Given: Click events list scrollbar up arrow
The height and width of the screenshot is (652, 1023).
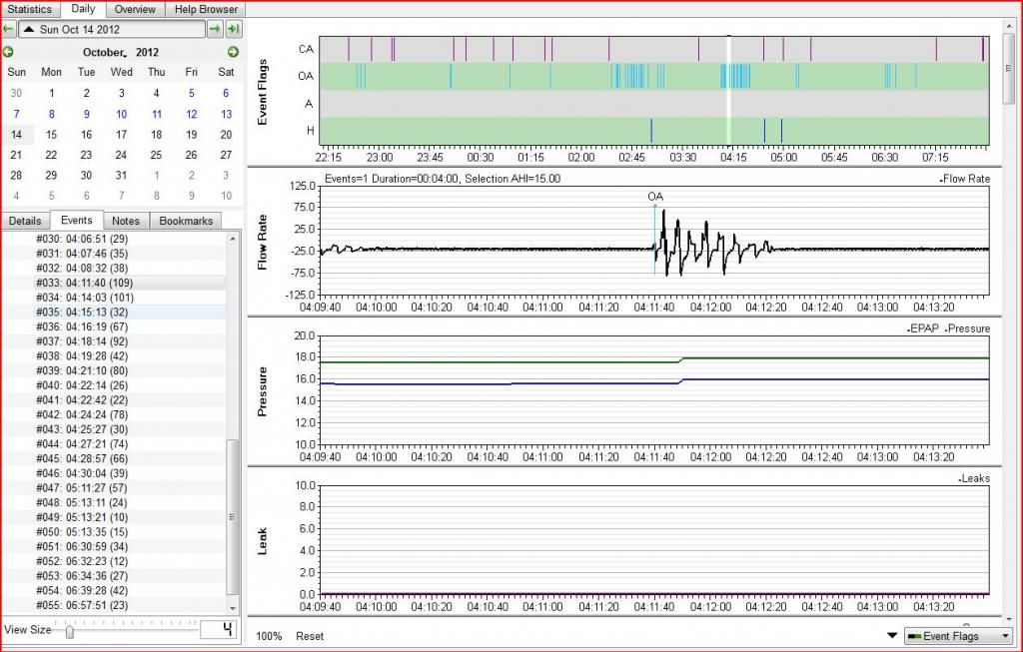Looking at the screenshot, I should [232, 239].
